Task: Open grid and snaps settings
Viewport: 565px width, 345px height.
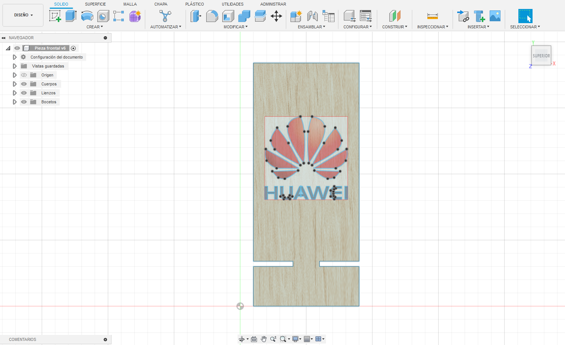Action: 308,339
